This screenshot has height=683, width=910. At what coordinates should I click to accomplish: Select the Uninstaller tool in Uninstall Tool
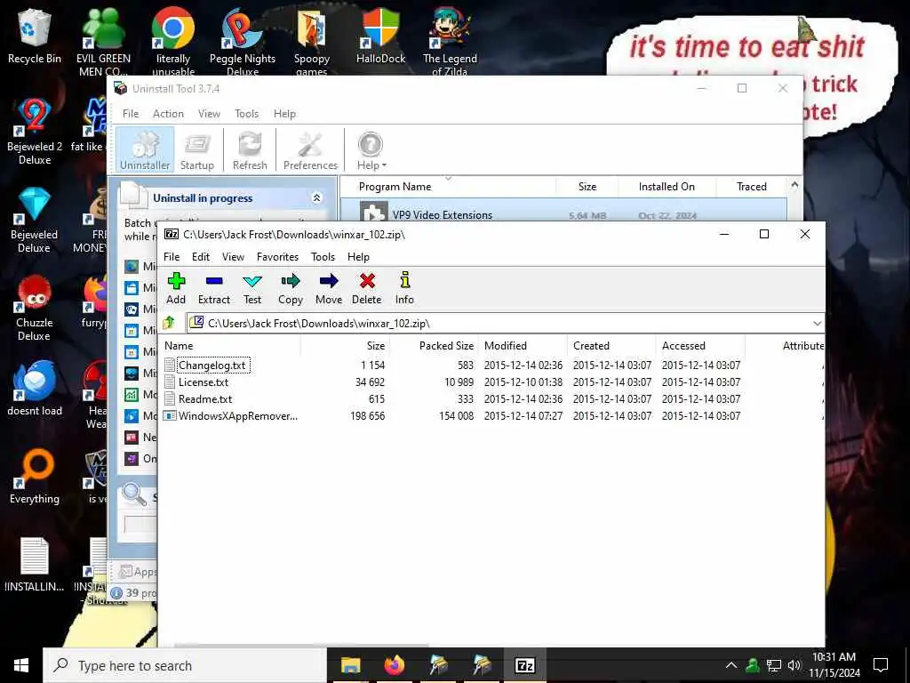(x=145, y=150)
